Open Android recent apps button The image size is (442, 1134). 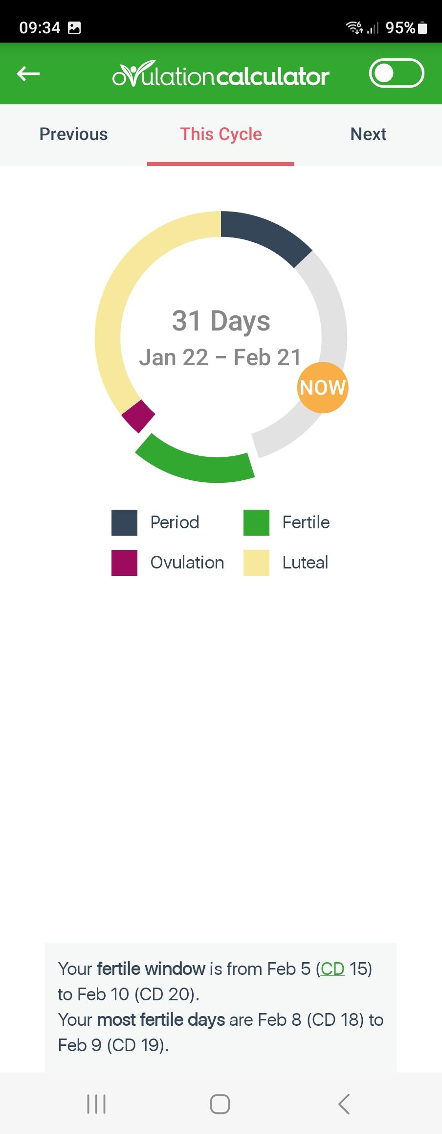click(x=96, y=1104)
